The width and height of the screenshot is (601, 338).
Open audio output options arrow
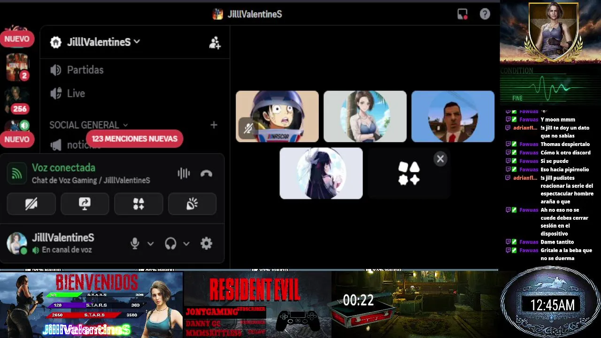click(x=186, y=243)
